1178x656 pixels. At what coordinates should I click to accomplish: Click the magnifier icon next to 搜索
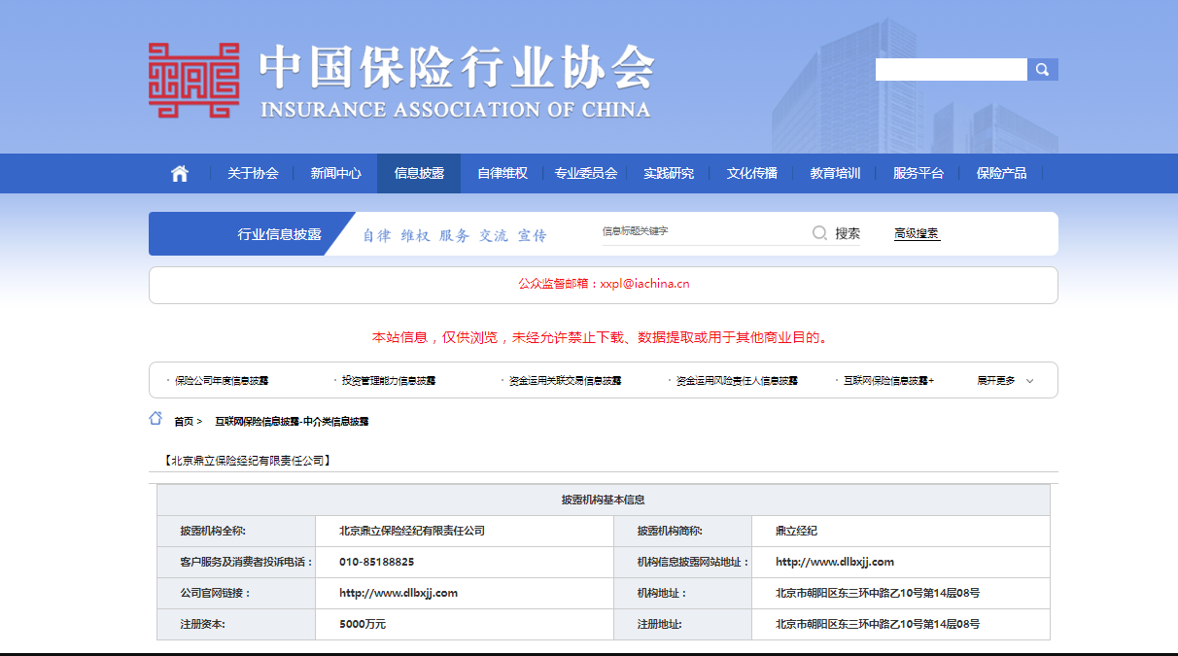click(819, 233)
